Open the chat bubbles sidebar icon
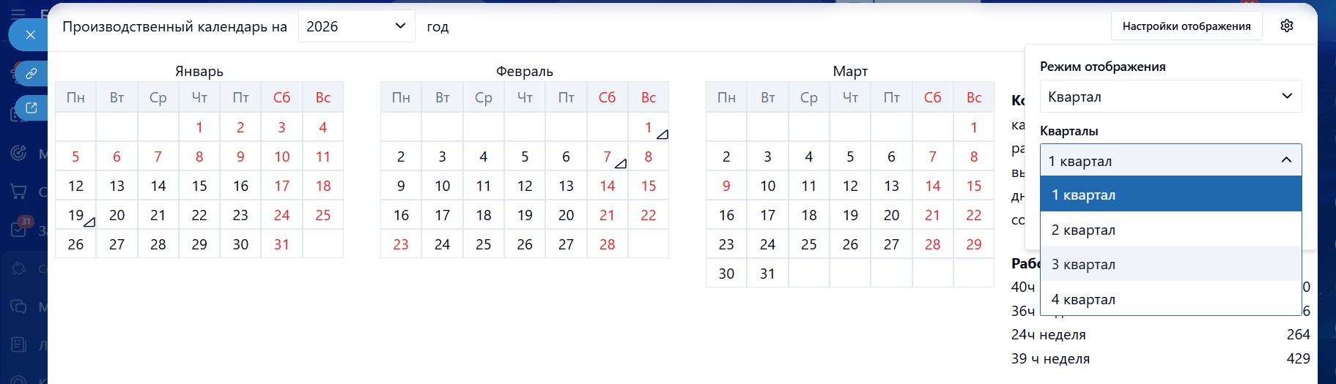1336x384 pixels. click(x=18, y=306)
